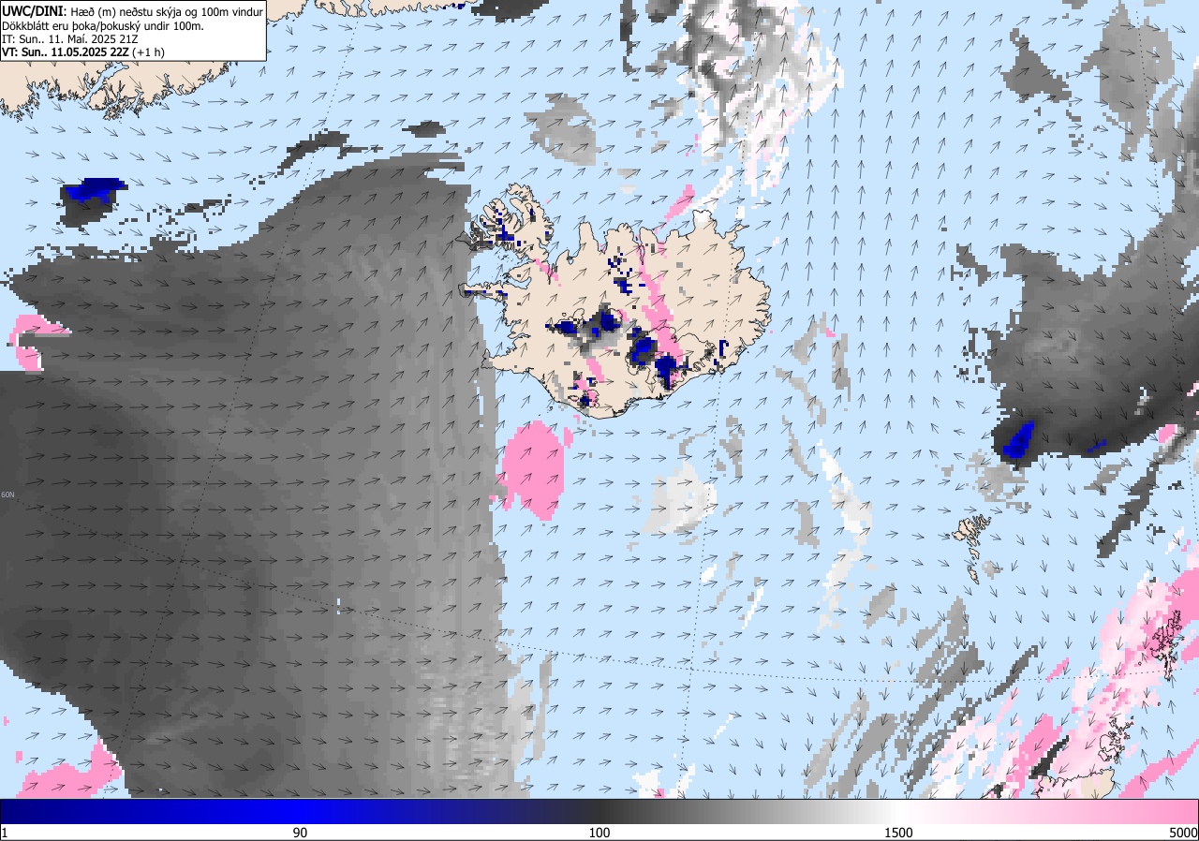Click the 'IT: Sun.. 11. Maí. 2025 21Z' line

(x=68, y=39)
